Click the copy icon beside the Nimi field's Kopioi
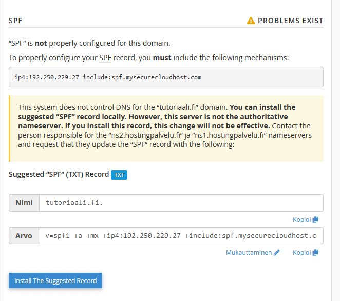340x301 pixels. coord(315,220)
